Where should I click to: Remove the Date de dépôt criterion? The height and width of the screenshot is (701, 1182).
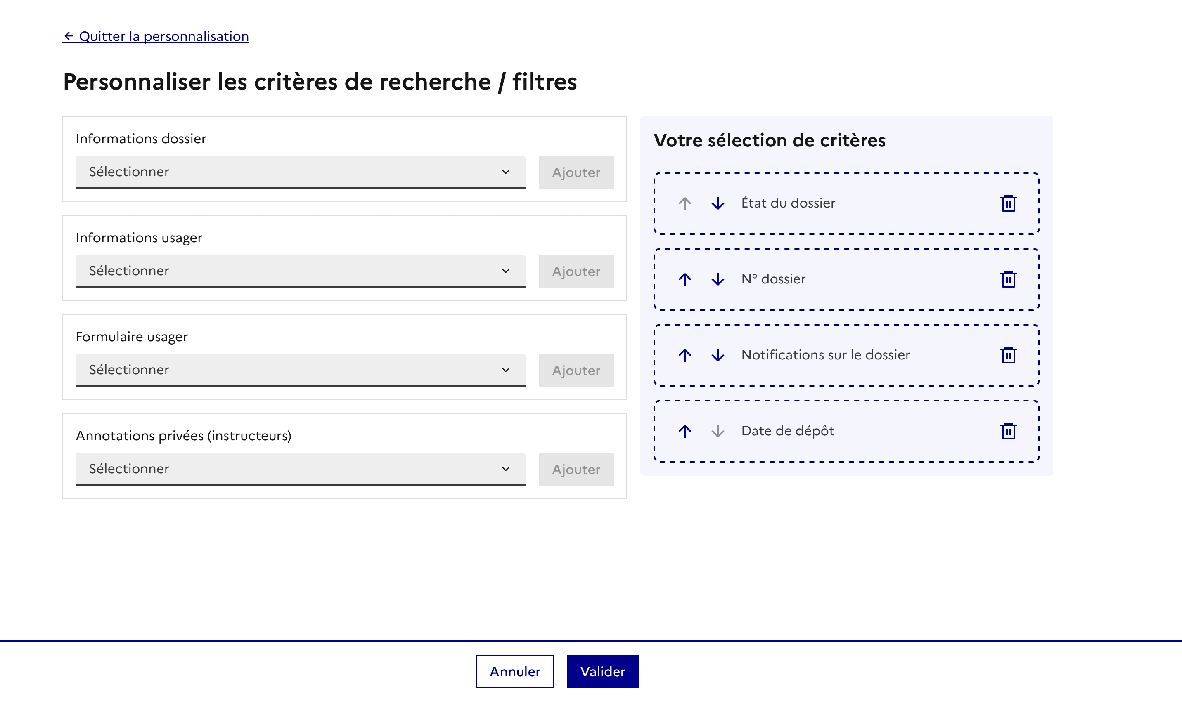pyautogui.click(x=1008, y=431)
